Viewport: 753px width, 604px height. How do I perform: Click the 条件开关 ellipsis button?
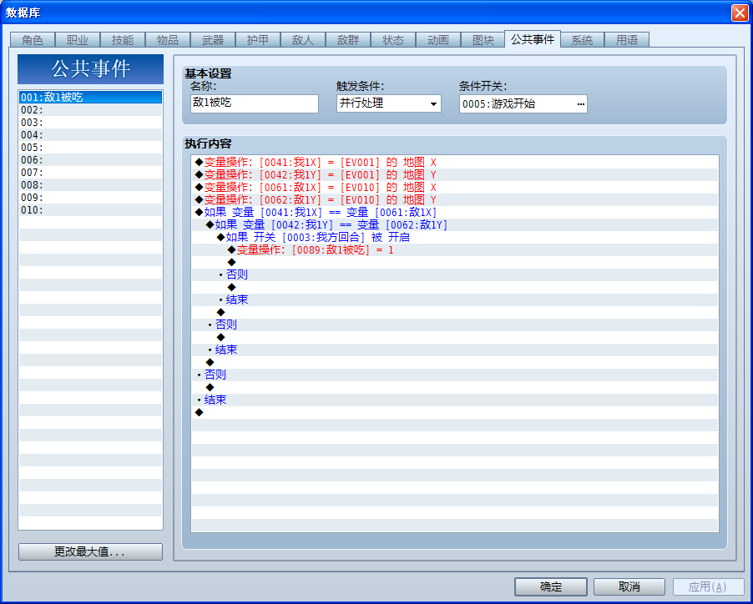tap(580, 104)
